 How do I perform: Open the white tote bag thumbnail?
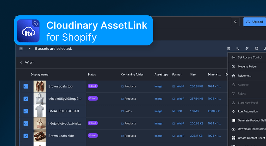click(x=39, y=99)
